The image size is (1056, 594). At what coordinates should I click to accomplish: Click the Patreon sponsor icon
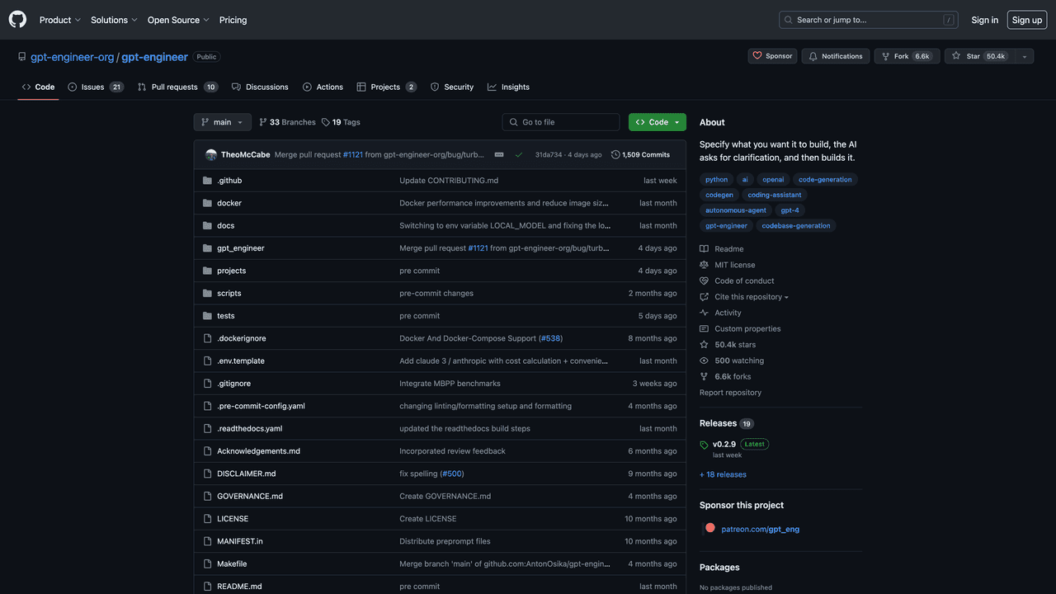[710, 528]
